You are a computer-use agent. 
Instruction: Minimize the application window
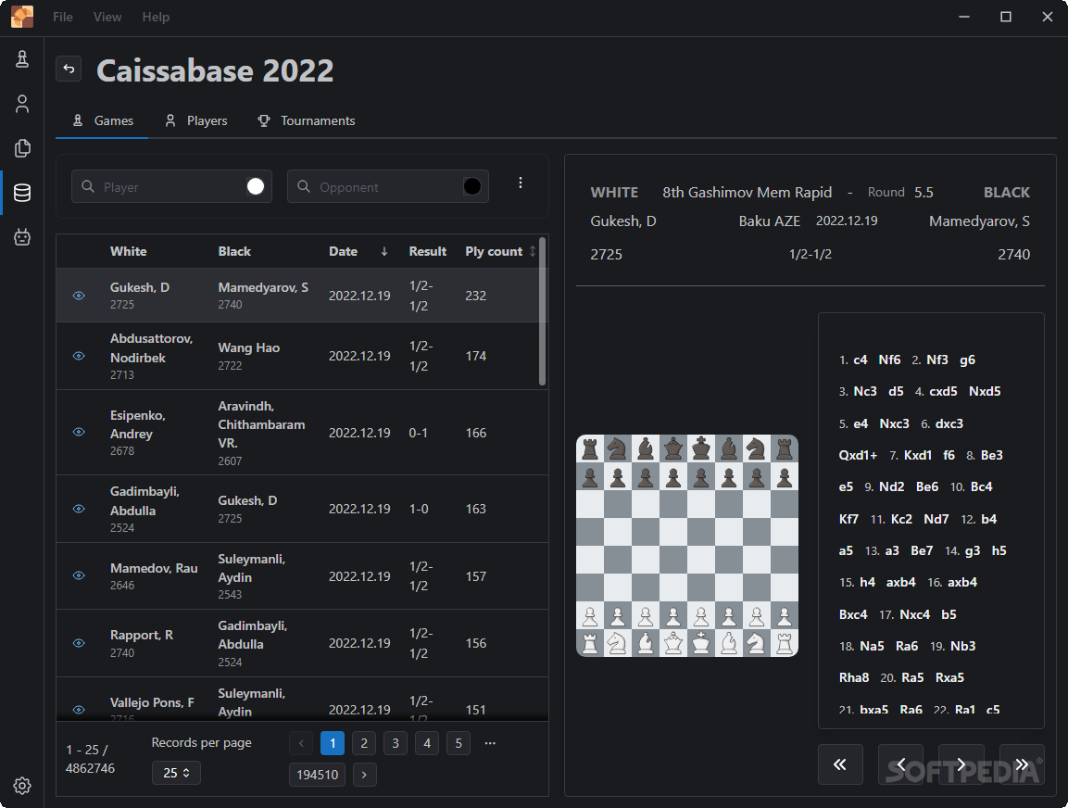click(963, 17)
